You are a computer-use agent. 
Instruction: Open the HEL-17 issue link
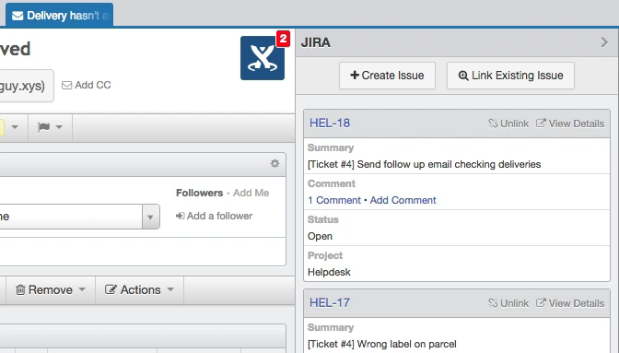[x=330, y=303]
